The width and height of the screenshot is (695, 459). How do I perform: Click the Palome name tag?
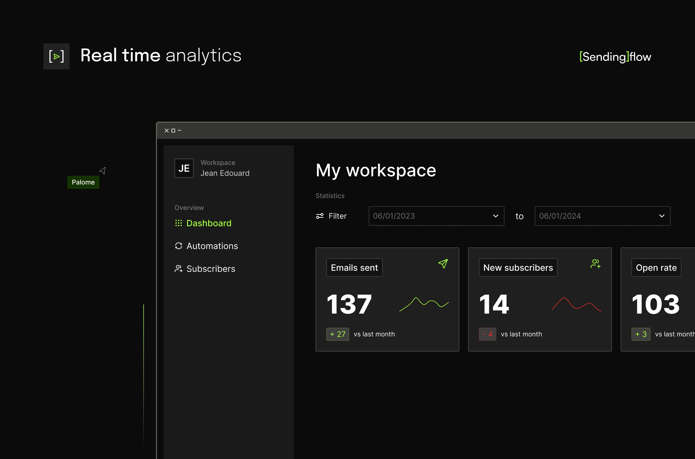point(83,182)
